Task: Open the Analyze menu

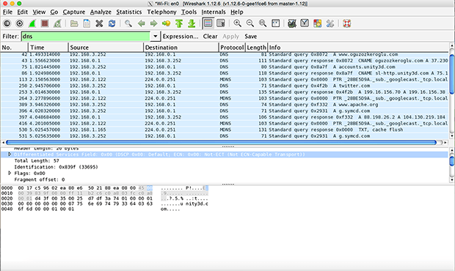Action: pos(101,12)
